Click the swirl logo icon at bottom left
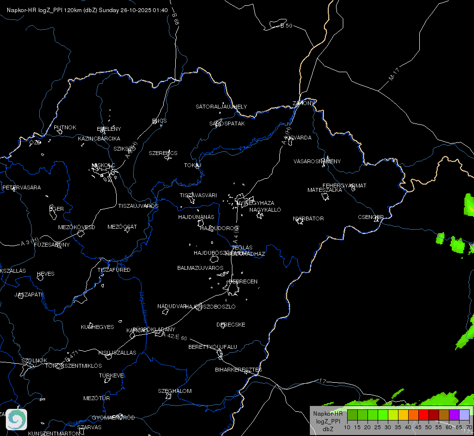Image resolution: width=474 pixels, height=436 pixels. pos(16,419)
